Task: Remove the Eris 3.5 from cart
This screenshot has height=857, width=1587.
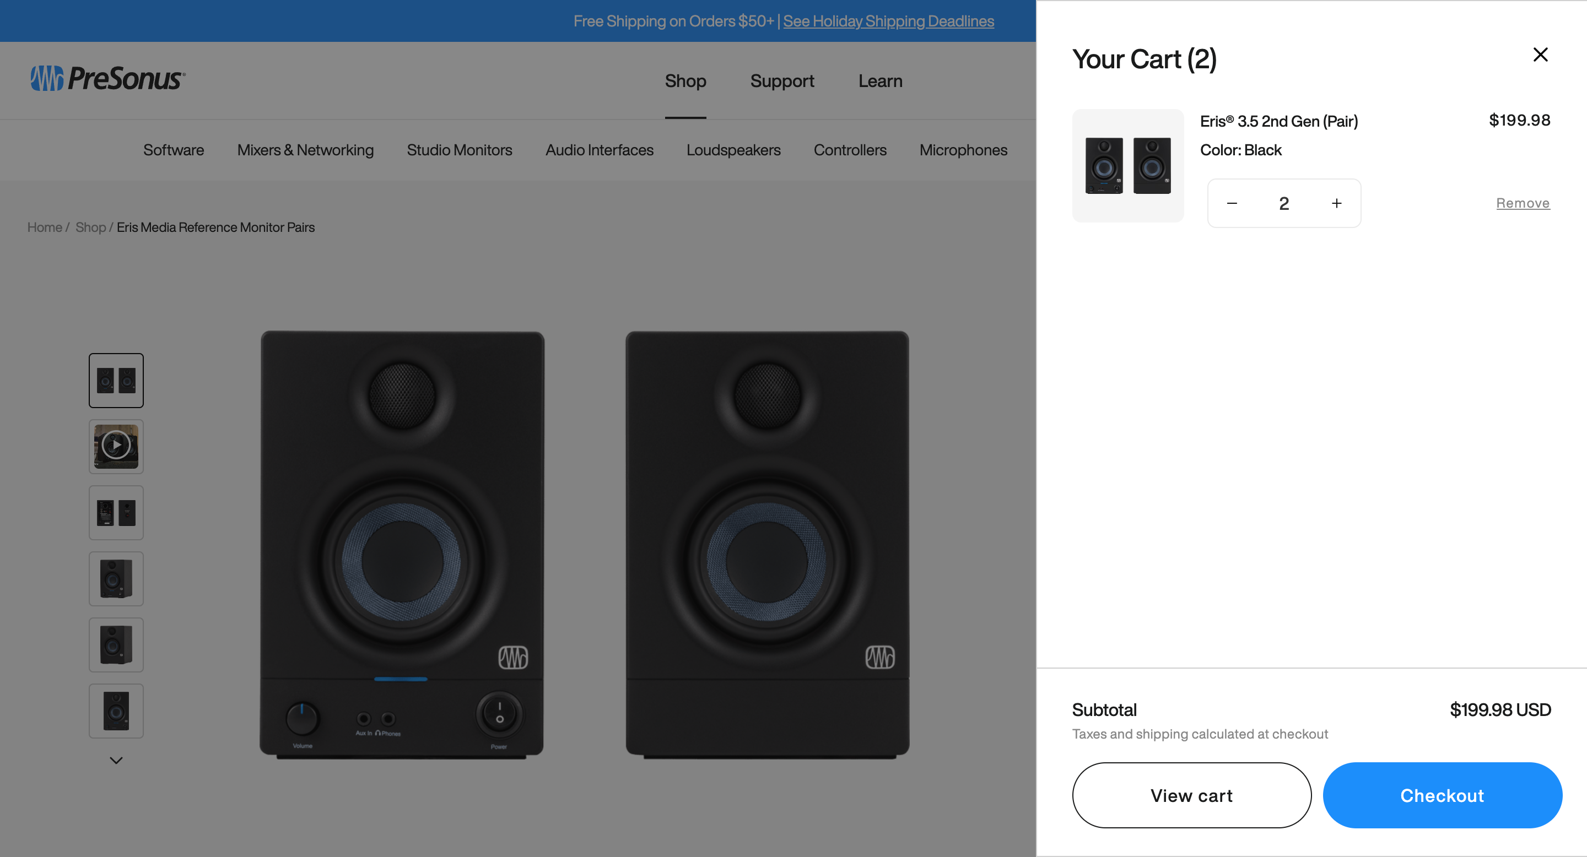Action: click(1523, 203)
